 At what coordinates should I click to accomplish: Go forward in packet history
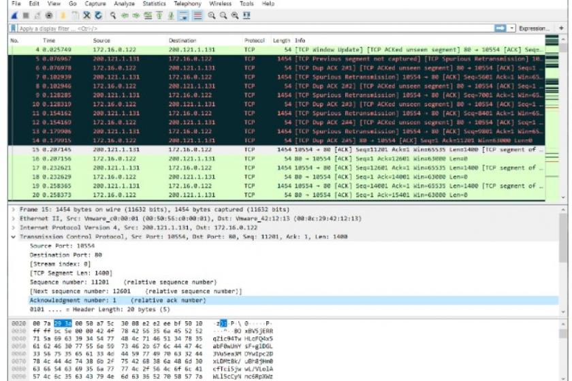pyautogui.click(x=136, y=16)
